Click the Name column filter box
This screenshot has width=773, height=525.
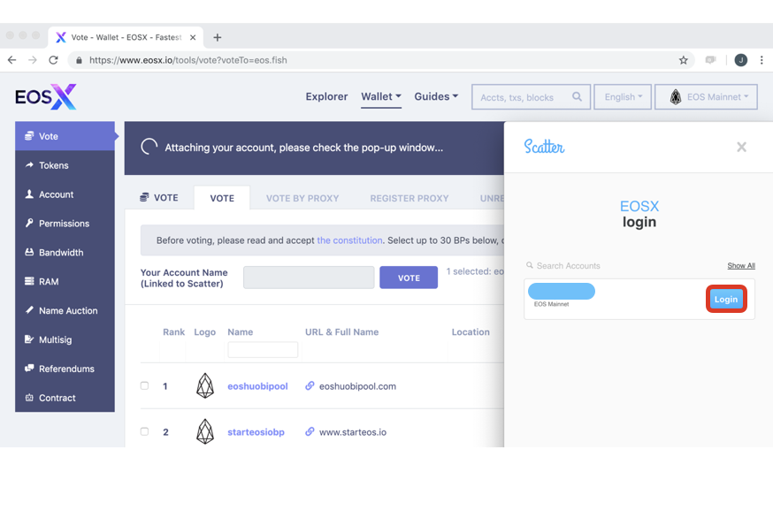(263, 350)
